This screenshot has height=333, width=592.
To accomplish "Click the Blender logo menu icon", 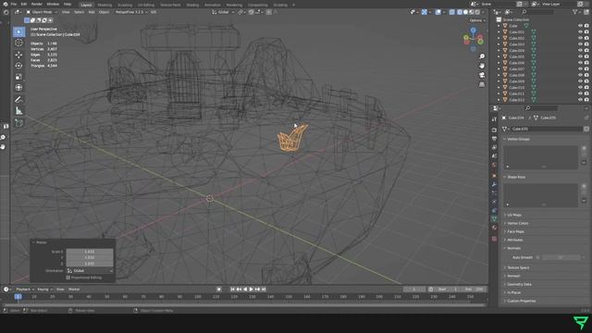I will [x=5, y=4].
